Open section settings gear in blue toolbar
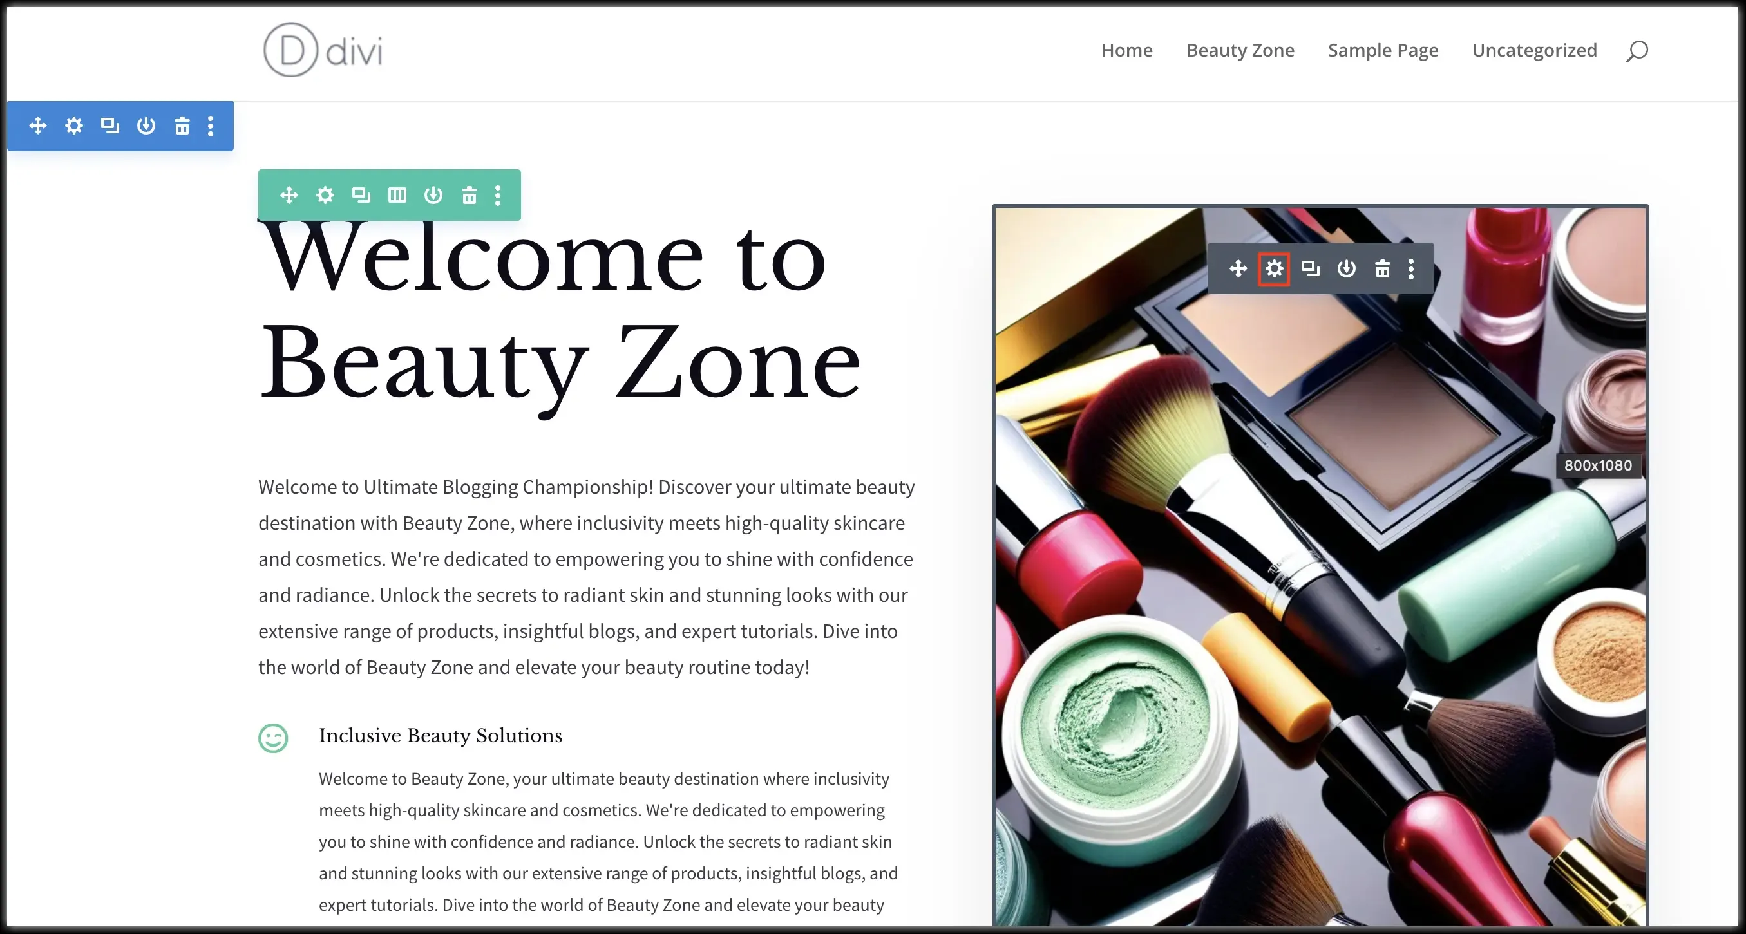Viewport: 1746px width, 934px height. tap(74, 126)
